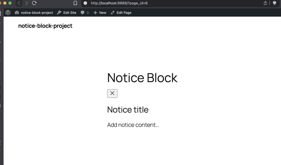Click the notice-block-project site title link
The image size is (281, 165).
[45, 26]
